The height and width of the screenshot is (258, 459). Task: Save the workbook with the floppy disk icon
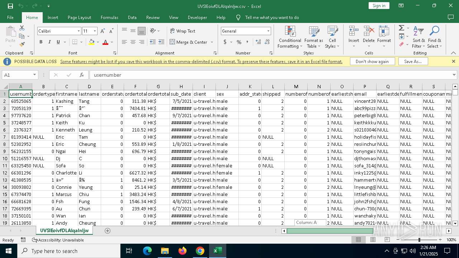tap(10, 6)
